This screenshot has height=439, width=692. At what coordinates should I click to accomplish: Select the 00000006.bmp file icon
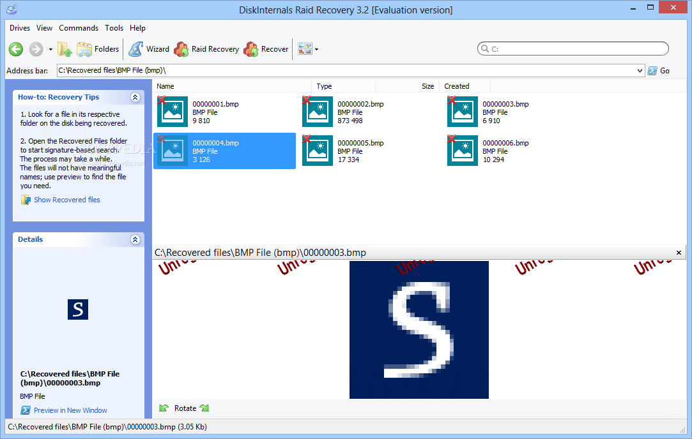462,151
